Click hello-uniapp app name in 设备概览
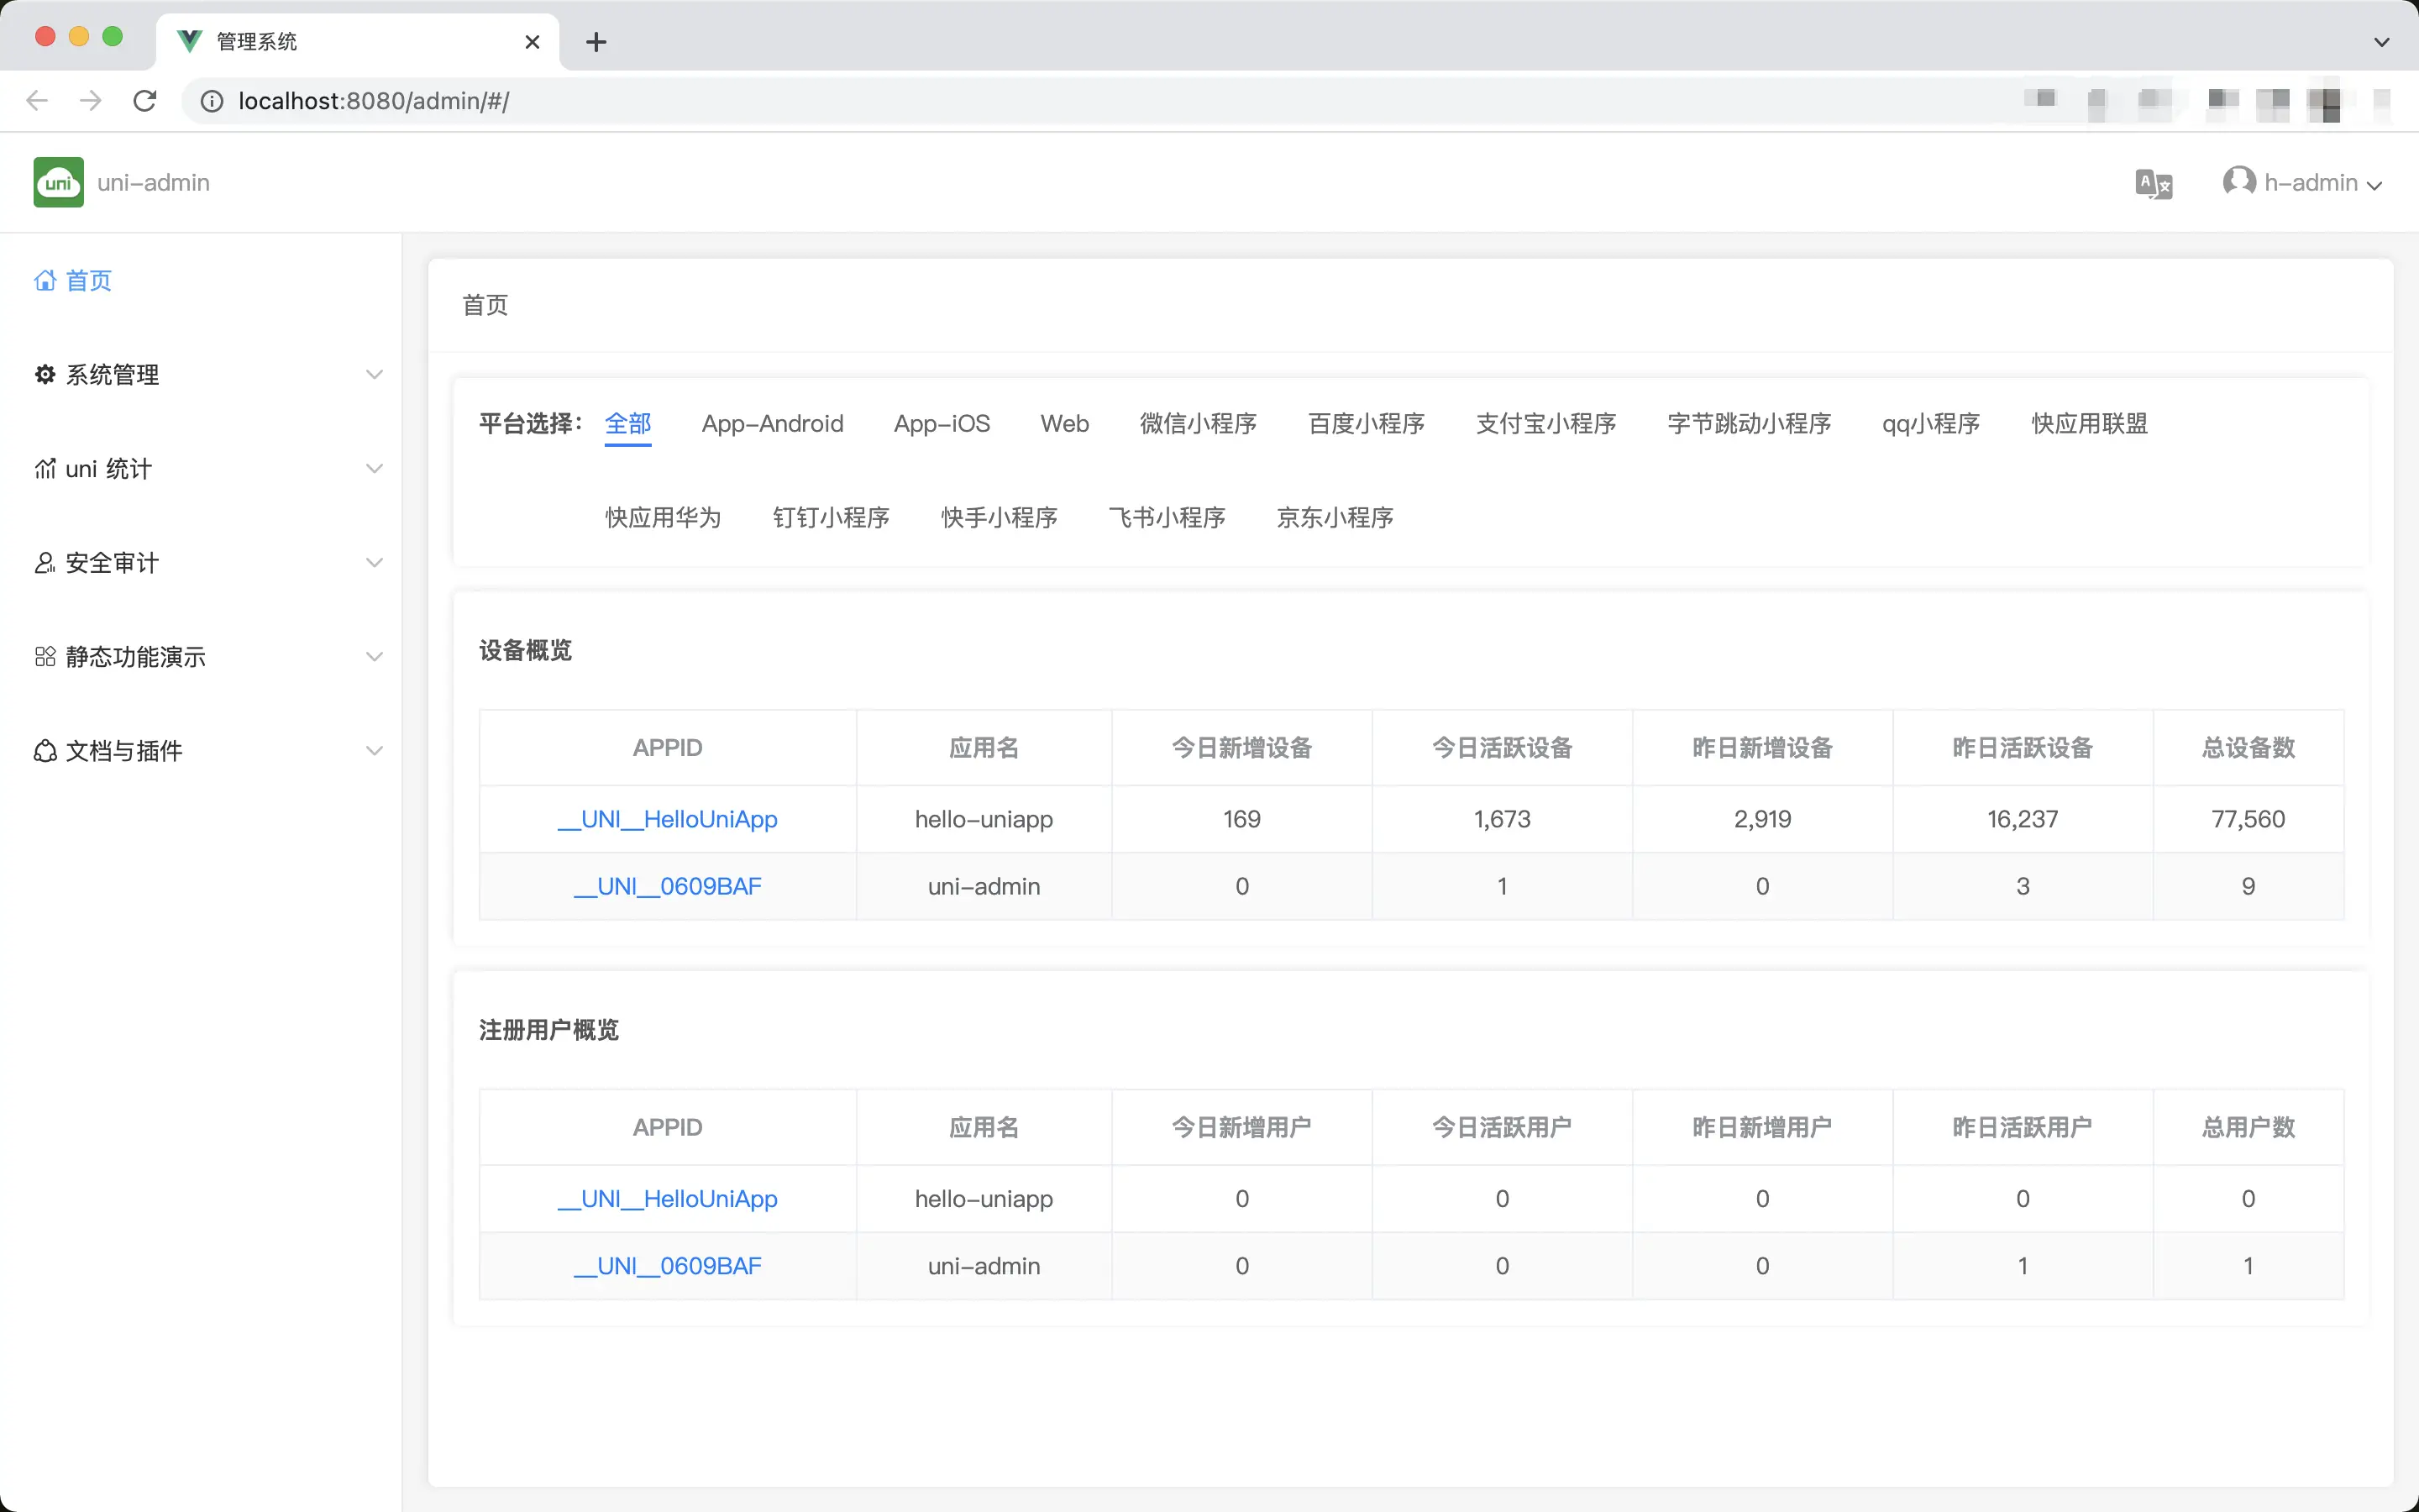 pyautogui.click(x=984, y=819)
